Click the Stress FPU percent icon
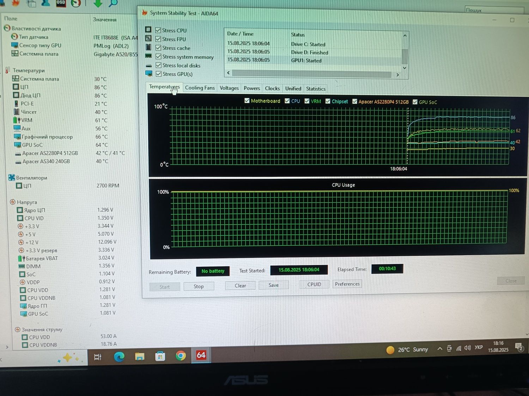529x396 pixels. pos(148,38)
